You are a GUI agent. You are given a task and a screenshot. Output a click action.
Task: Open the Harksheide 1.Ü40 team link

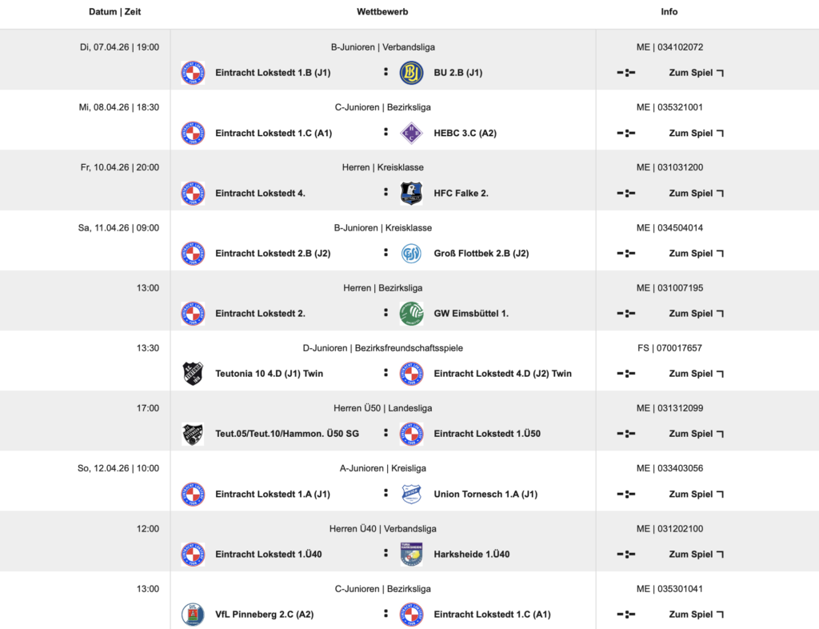pos(471,554)
